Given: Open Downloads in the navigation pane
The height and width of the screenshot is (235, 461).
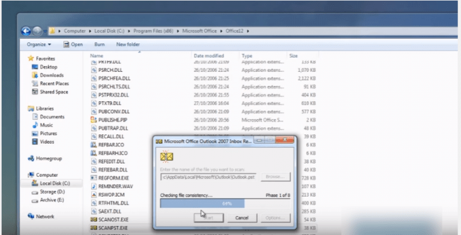Looking at the screenshot, I should [47, 75].
